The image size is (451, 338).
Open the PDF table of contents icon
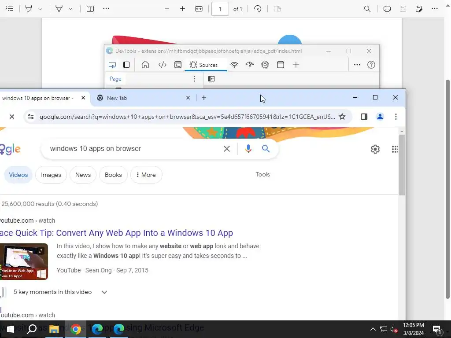point(10,9)
